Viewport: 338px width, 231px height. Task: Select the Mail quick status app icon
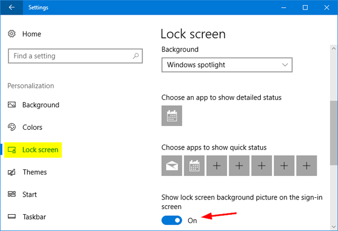point(172,166)
